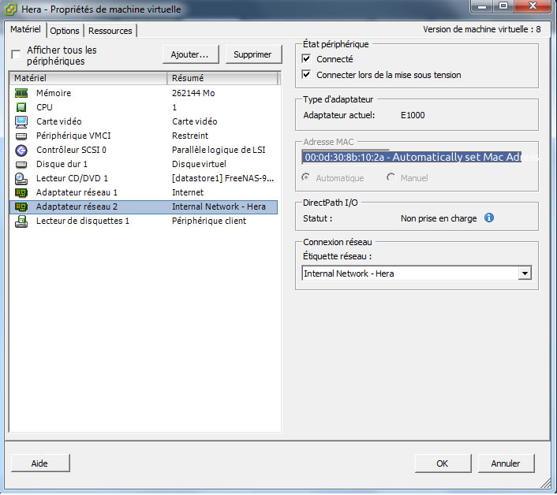Minimize the Hera properties window
This screenshot has height=495, width=557.
tap(482, 6)
